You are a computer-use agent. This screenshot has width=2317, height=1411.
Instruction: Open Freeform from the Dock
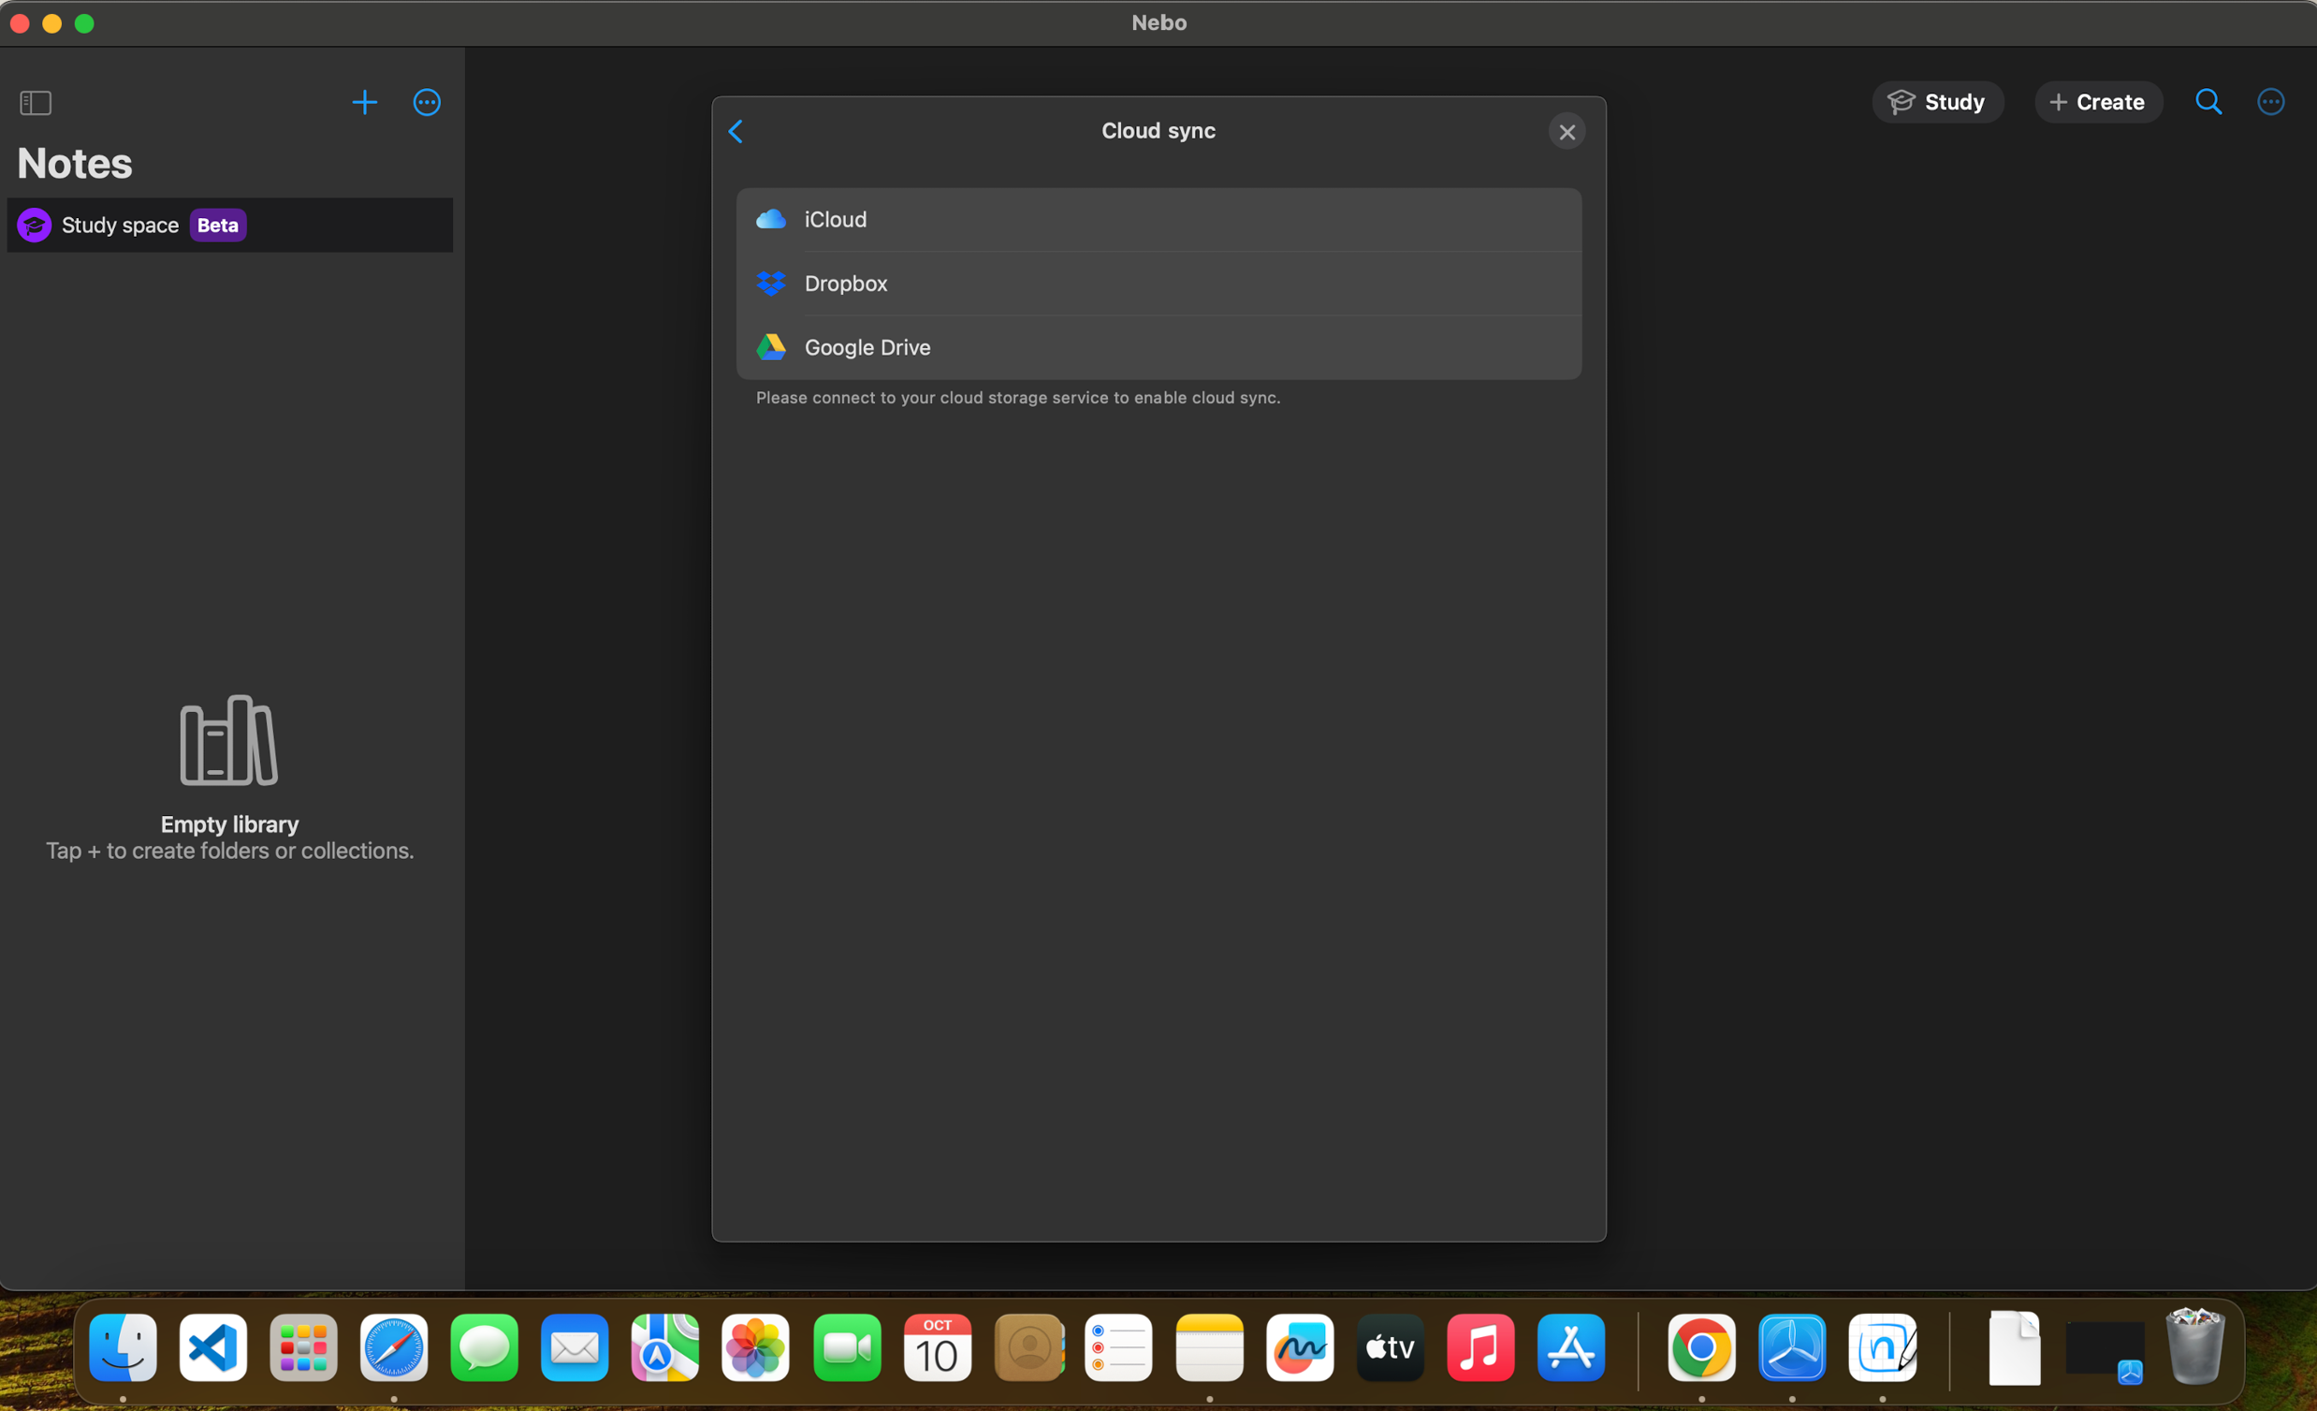pos(1300,1348)
